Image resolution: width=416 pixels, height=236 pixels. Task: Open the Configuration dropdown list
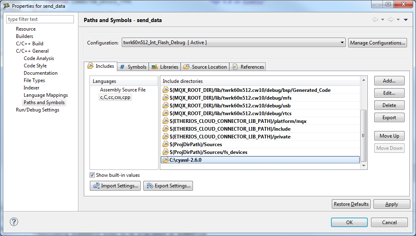click(x=342, y=42)
